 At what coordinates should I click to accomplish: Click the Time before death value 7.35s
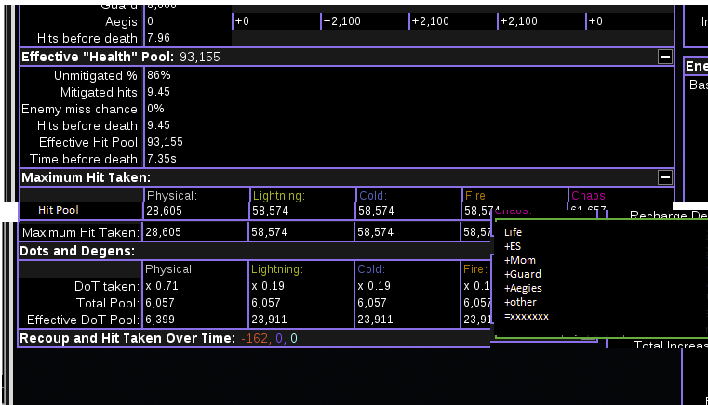(162, 159)
